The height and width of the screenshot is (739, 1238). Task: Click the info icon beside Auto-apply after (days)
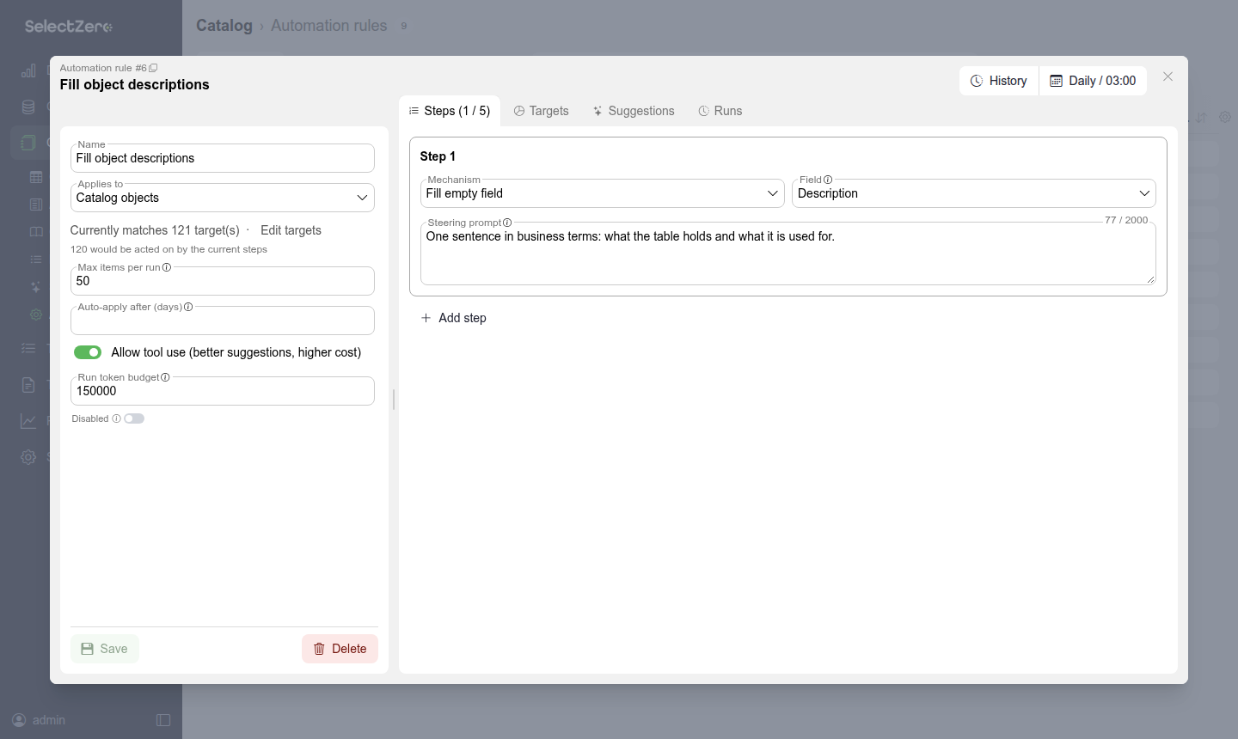[x=188, y=307]
